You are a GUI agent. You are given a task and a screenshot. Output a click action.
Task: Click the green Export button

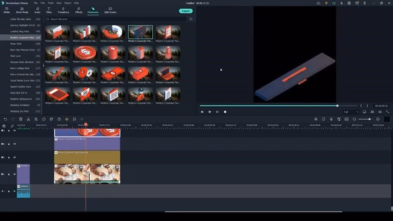coord(186,11)
